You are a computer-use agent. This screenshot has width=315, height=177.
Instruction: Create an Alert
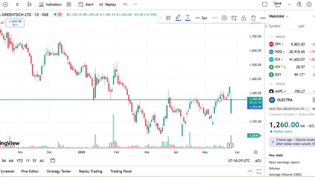pos(86,5)
